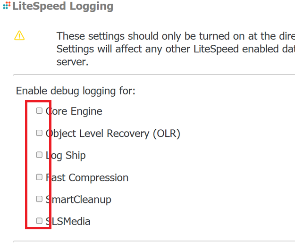Click the word 'server.' ending the warning

[x=72, y=62]
